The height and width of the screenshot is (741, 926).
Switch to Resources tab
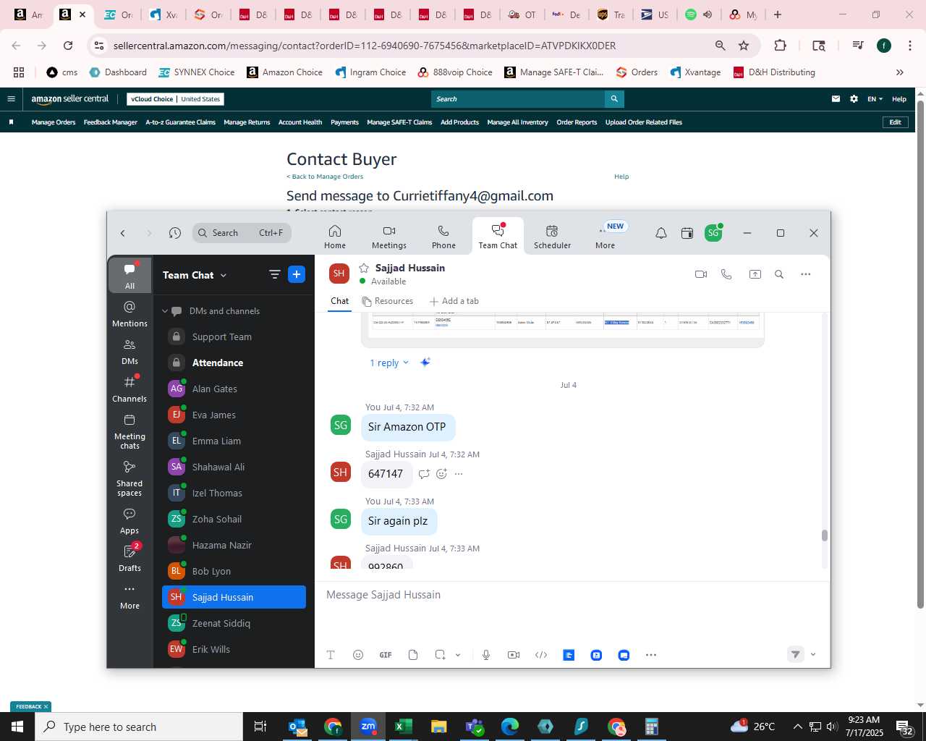click(x=388, y=301)
